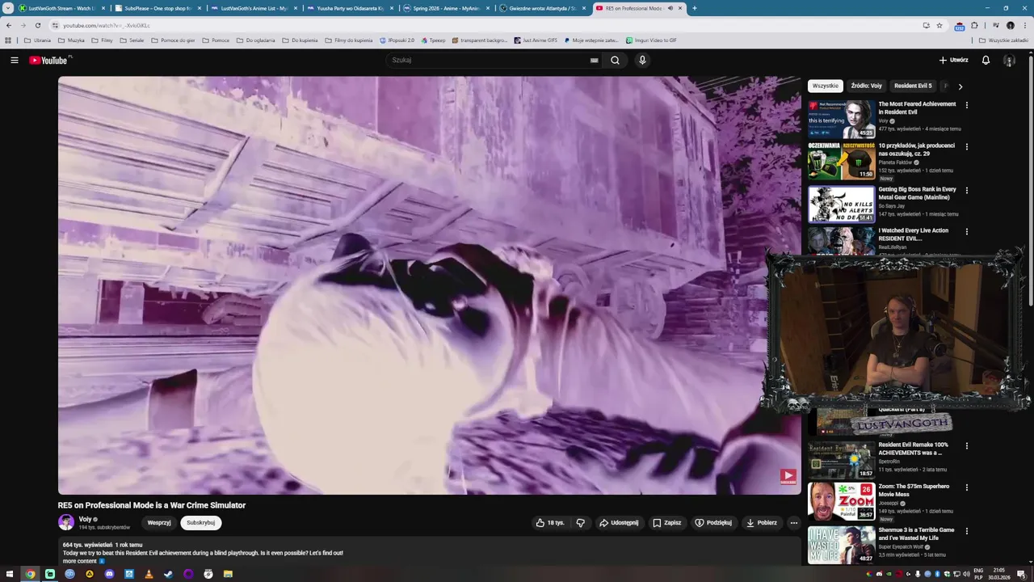Click install app icon in address bar
Screen dimensions: 1034x582
coord(926,25)
